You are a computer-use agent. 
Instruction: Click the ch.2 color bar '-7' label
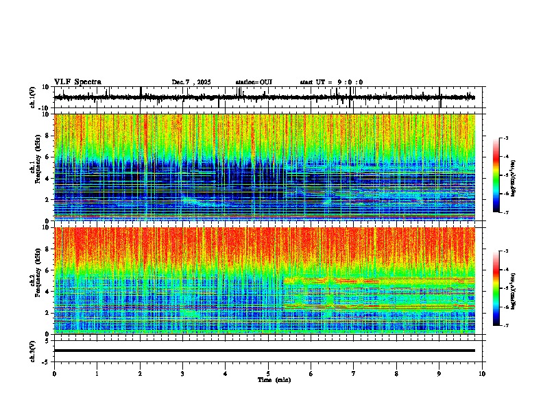(x=505, y=326)
